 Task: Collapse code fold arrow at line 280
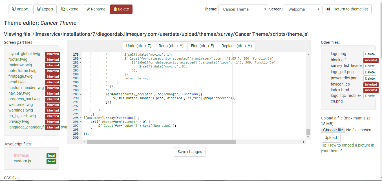click(x=81, y=58)
